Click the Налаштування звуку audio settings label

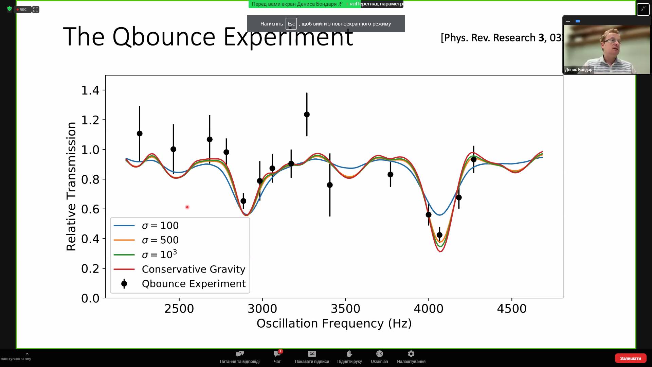click(x=15, y=359)
